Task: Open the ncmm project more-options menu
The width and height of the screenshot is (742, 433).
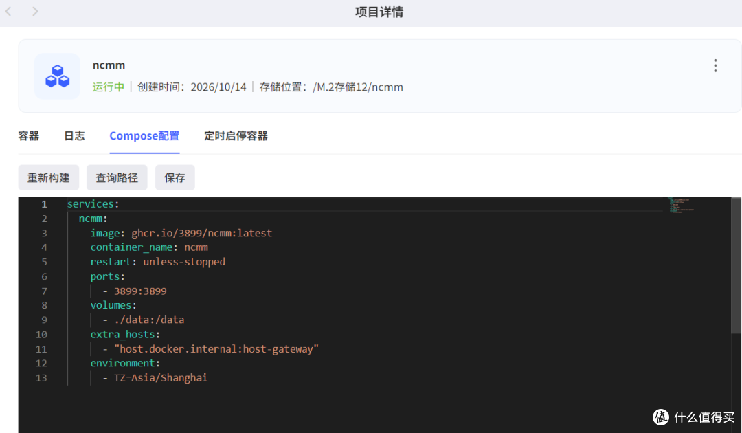Action: click(715, 66)
